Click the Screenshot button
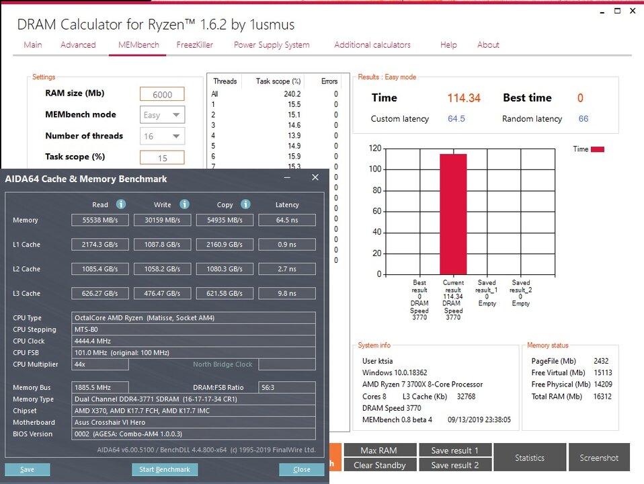The height and width of the screenshot is (484, 644). [x=599, y=457]
